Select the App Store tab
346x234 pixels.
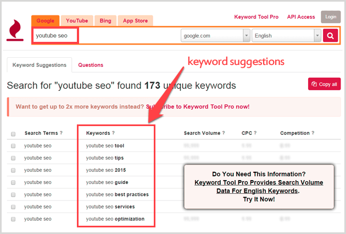pyautogui.click(x=135, y=21)
